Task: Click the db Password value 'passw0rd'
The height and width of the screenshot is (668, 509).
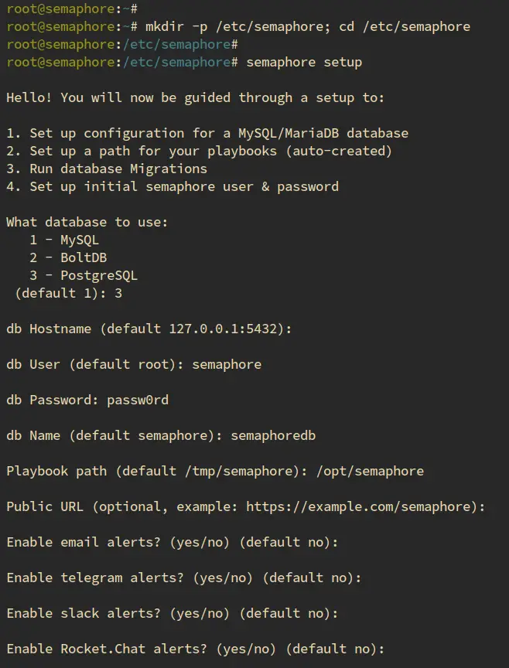Action: click(137, 400)
